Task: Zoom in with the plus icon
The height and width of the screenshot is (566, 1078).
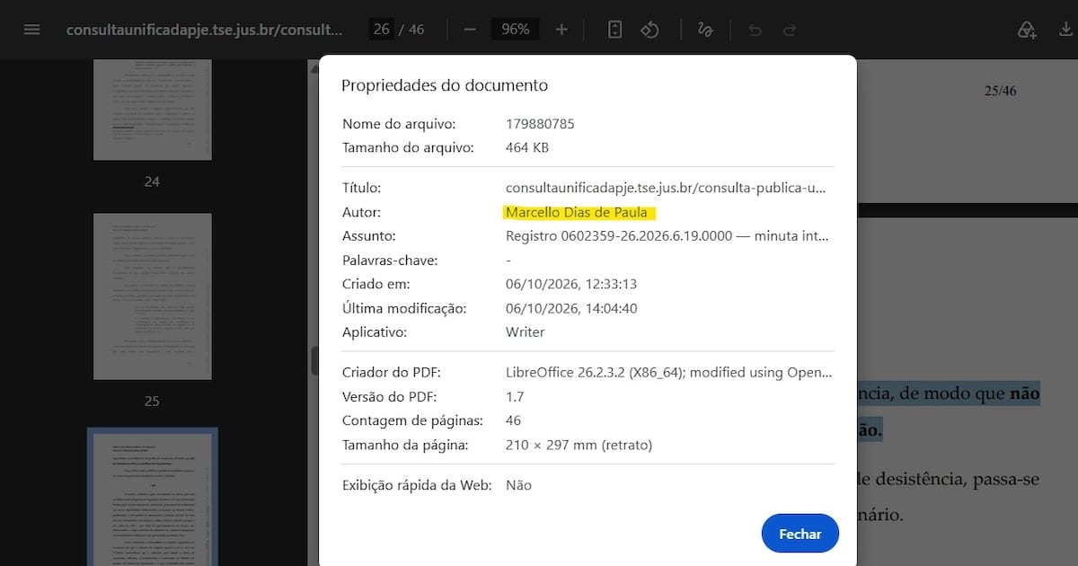Action: (x=561, y=30)
